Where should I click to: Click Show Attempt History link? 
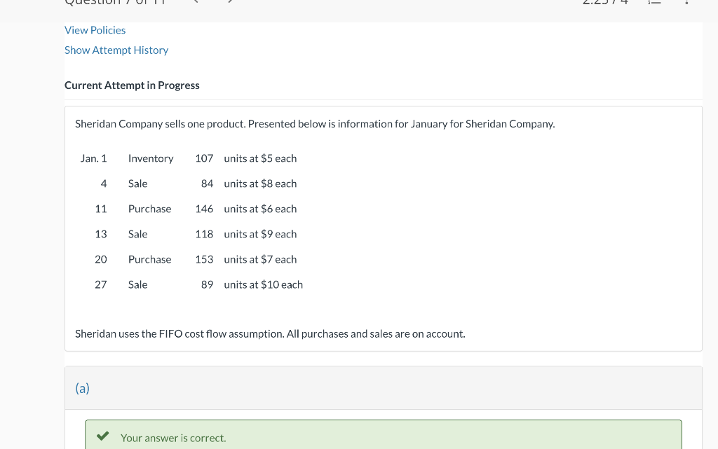tap(116, 50)
